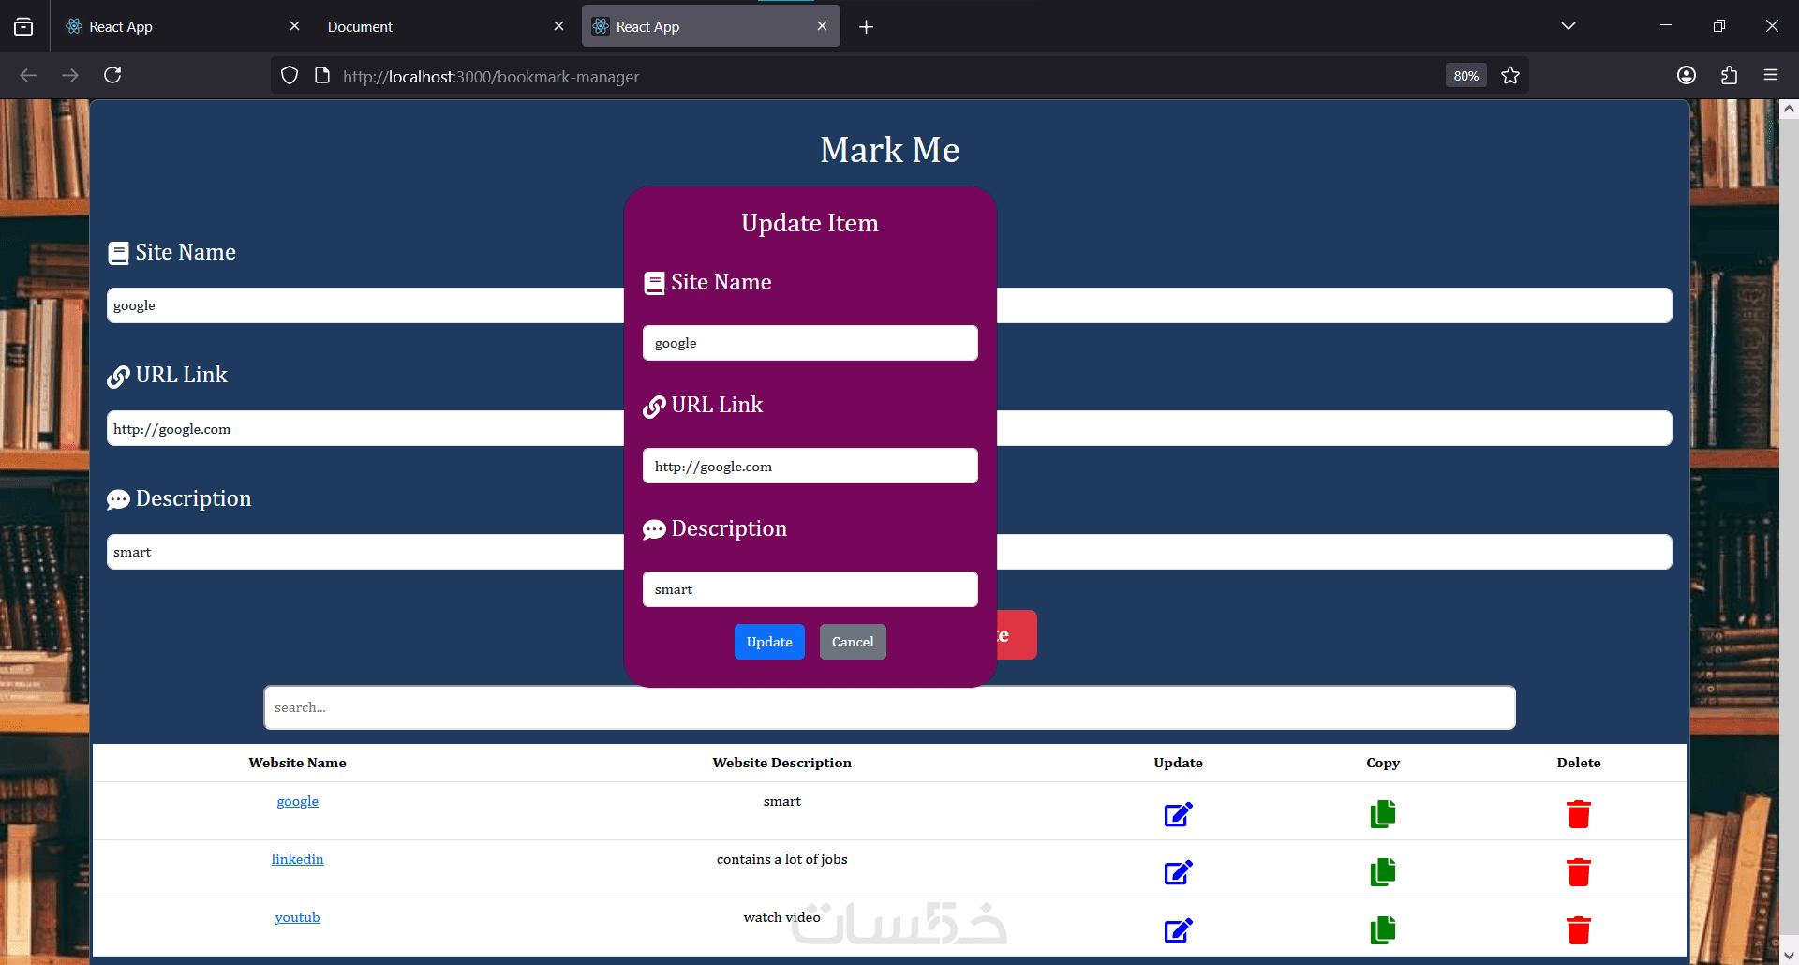
Task: Click the 80% zoom level indicator
Action: click(x=1465, y=76)
